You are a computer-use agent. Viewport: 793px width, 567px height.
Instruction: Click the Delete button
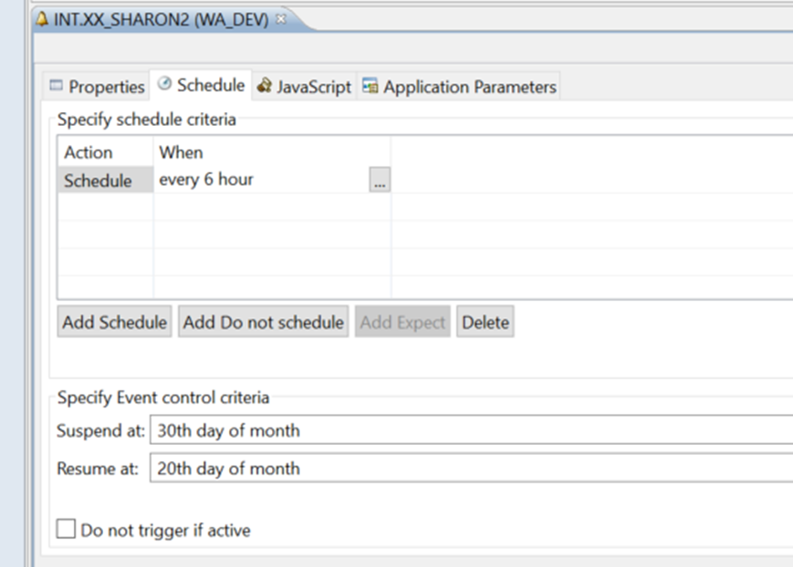[485, 321]
